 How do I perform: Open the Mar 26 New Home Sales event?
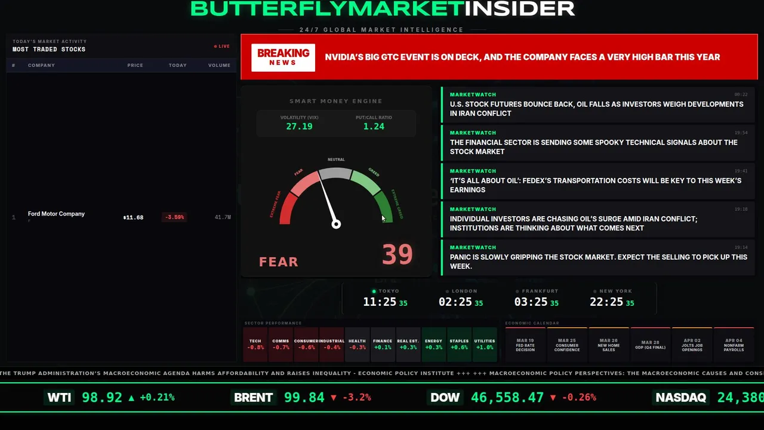(x=609, y=345)
